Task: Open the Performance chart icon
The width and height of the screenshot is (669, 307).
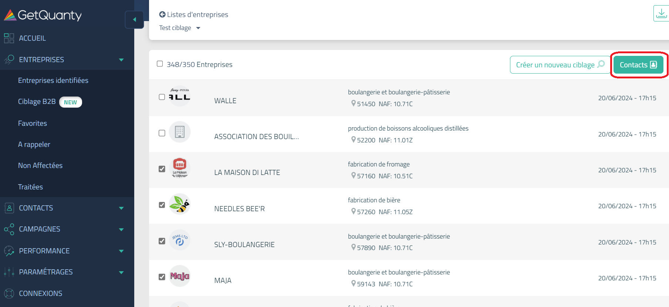Action: [9, 250]
